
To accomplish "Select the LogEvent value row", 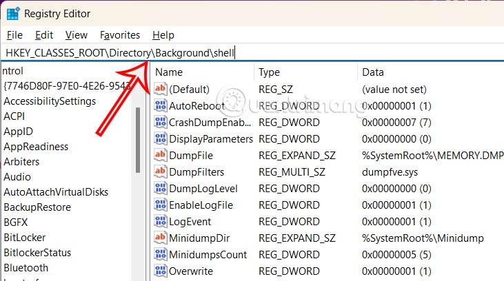I will click(x=190, y=221).
